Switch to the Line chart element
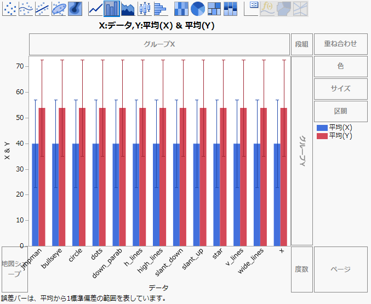This screenshot has height=304, width=371. point(95,8)
